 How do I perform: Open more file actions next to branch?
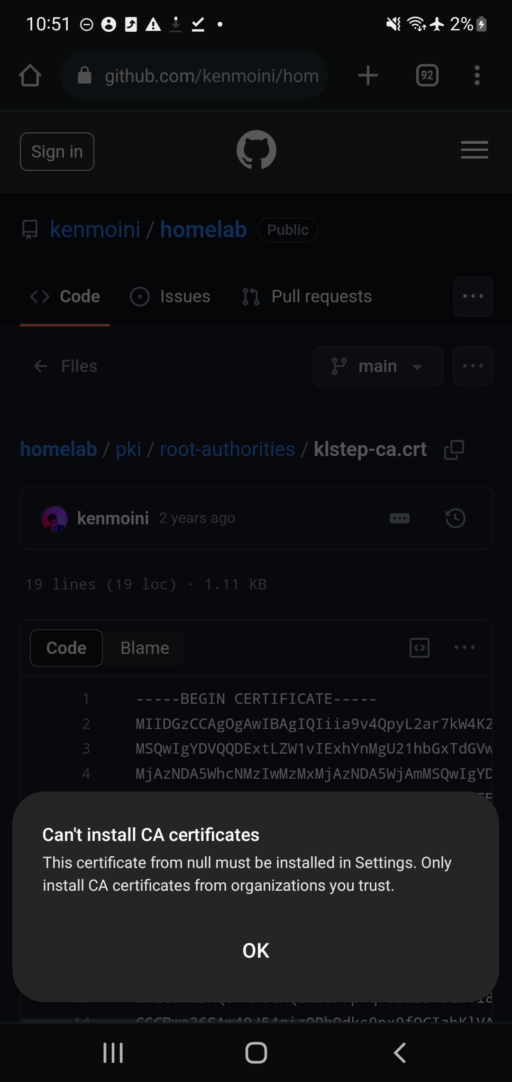point(473,366)
